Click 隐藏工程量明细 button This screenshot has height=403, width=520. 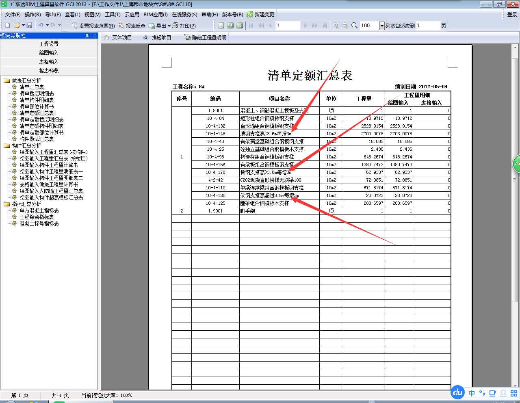[x=205, y=37]
